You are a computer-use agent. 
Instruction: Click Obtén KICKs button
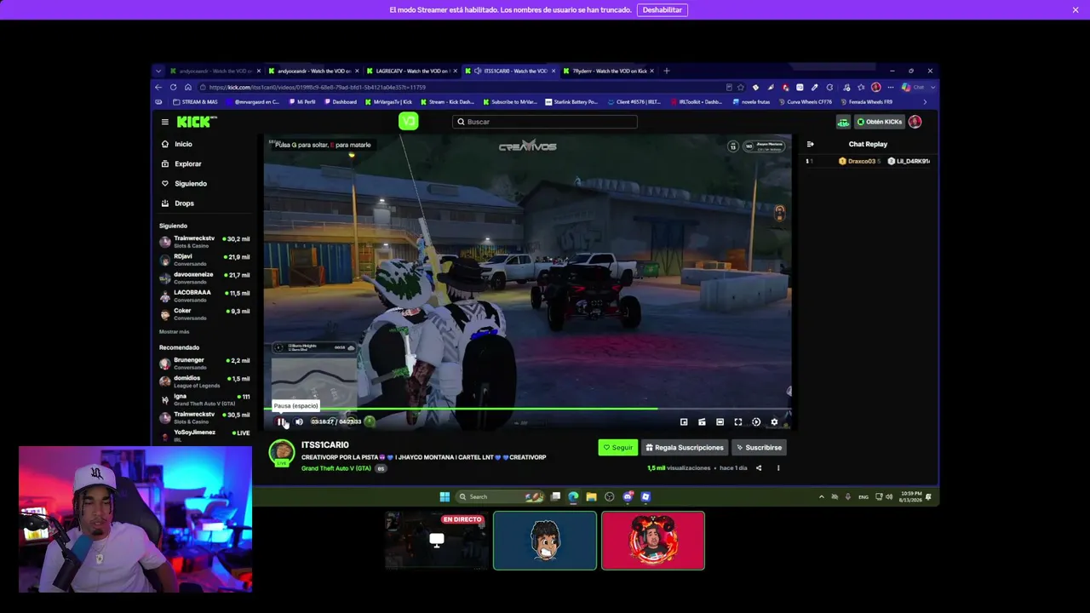pyautogui.click(x=880, y=122)
